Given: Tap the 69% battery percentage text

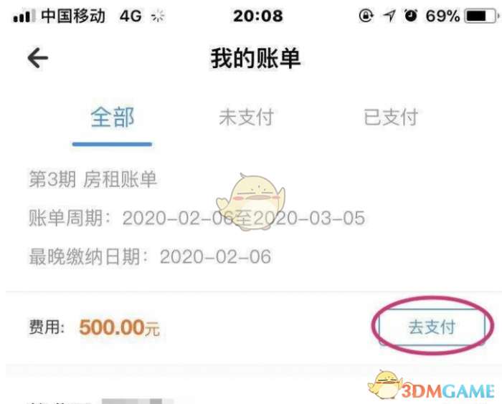Looking at the screenshot, I should point(442,16).
